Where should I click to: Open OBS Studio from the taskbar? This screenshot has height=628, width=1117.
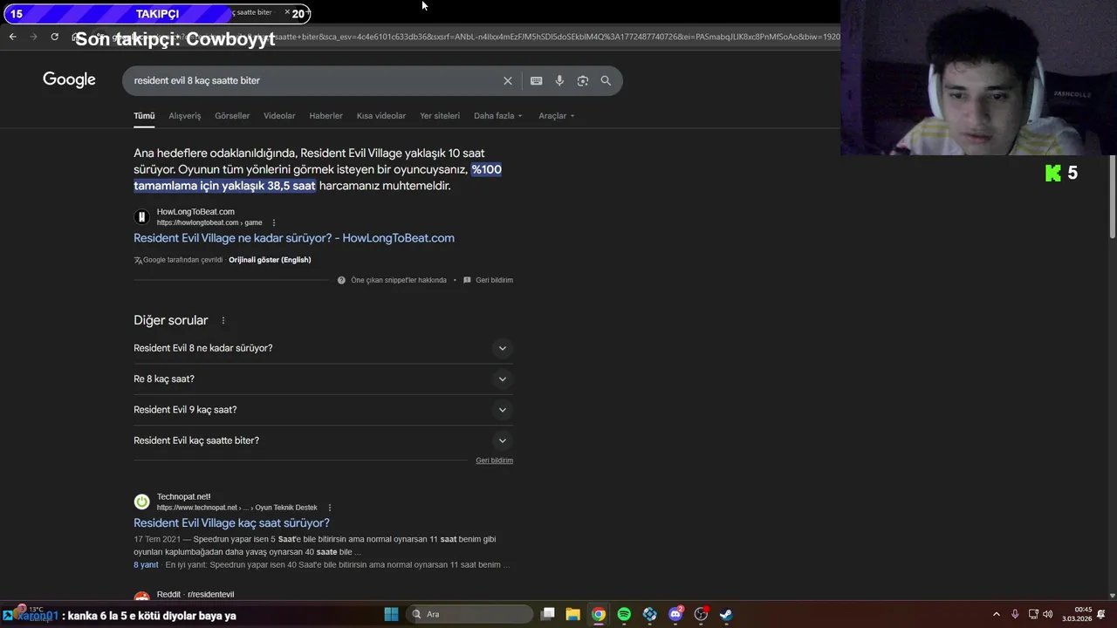click(701, 614)
